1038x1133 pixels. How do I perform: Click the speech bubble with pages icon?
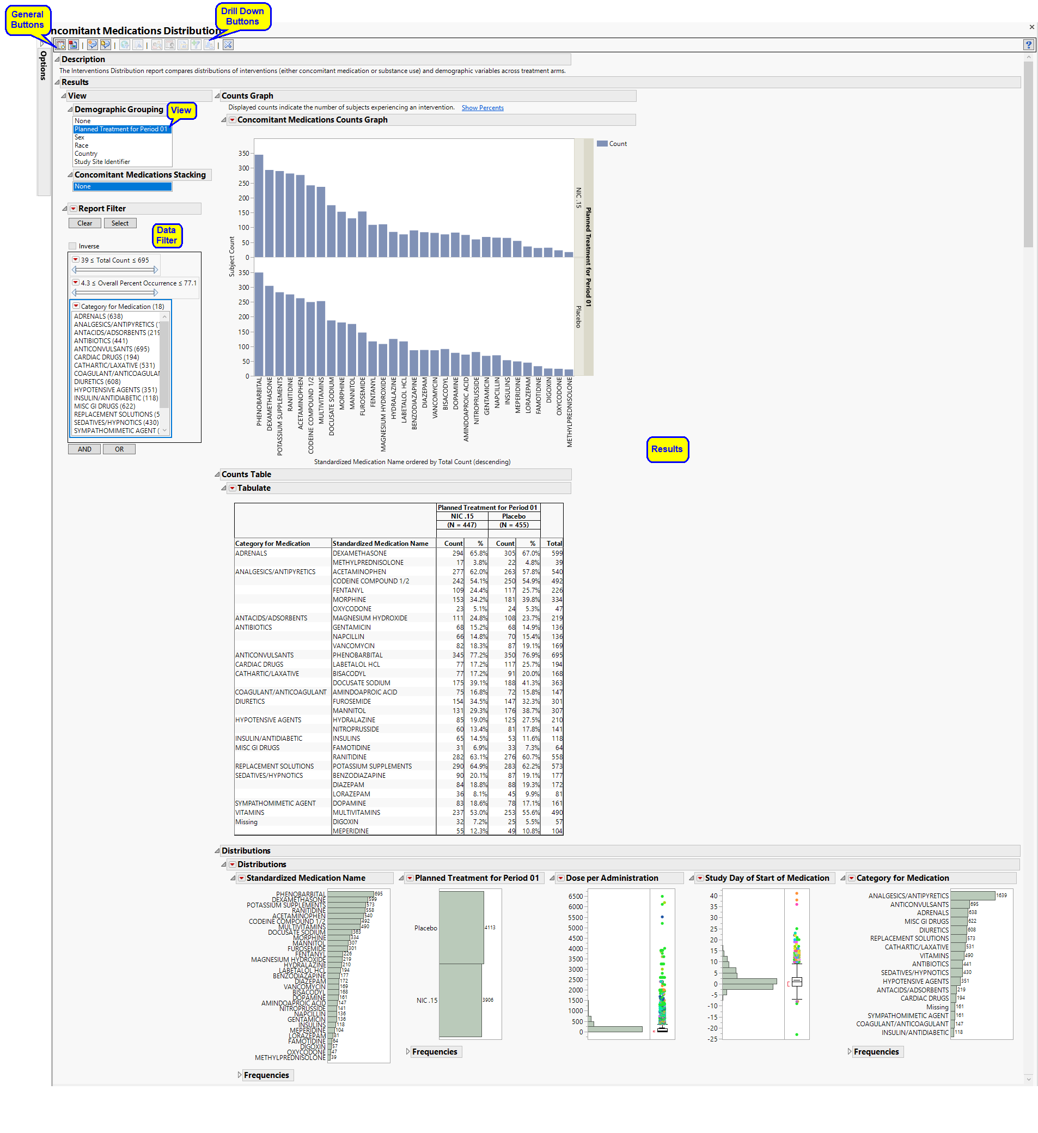click(105, 45)
